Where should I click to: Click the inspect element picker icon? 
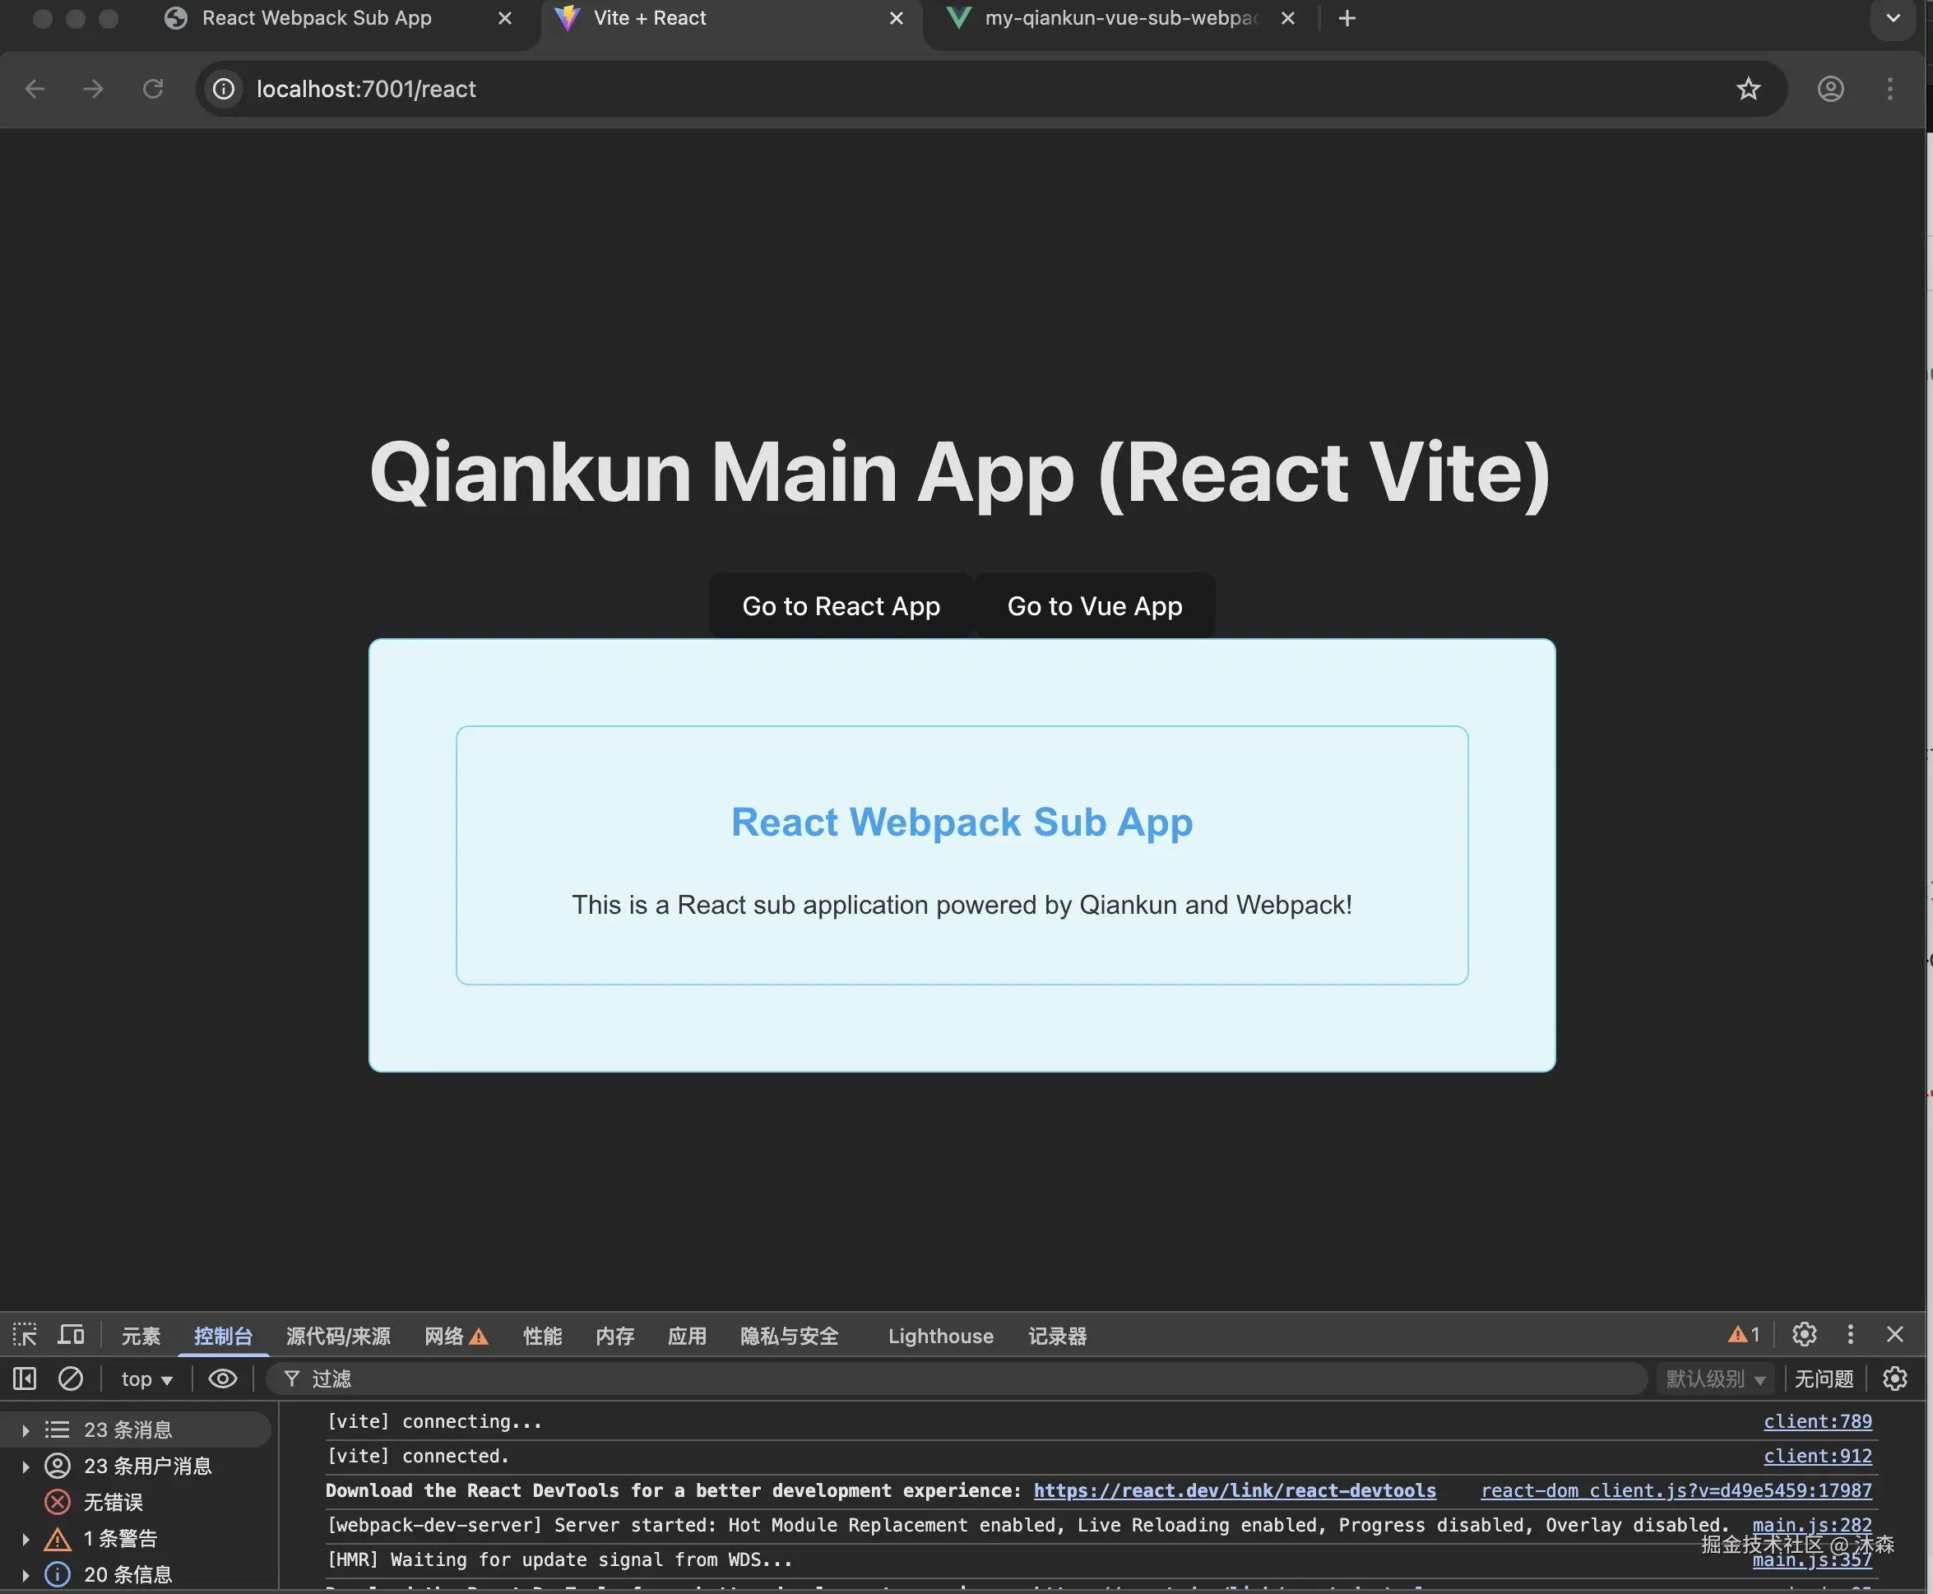(x=25, y=1335)
